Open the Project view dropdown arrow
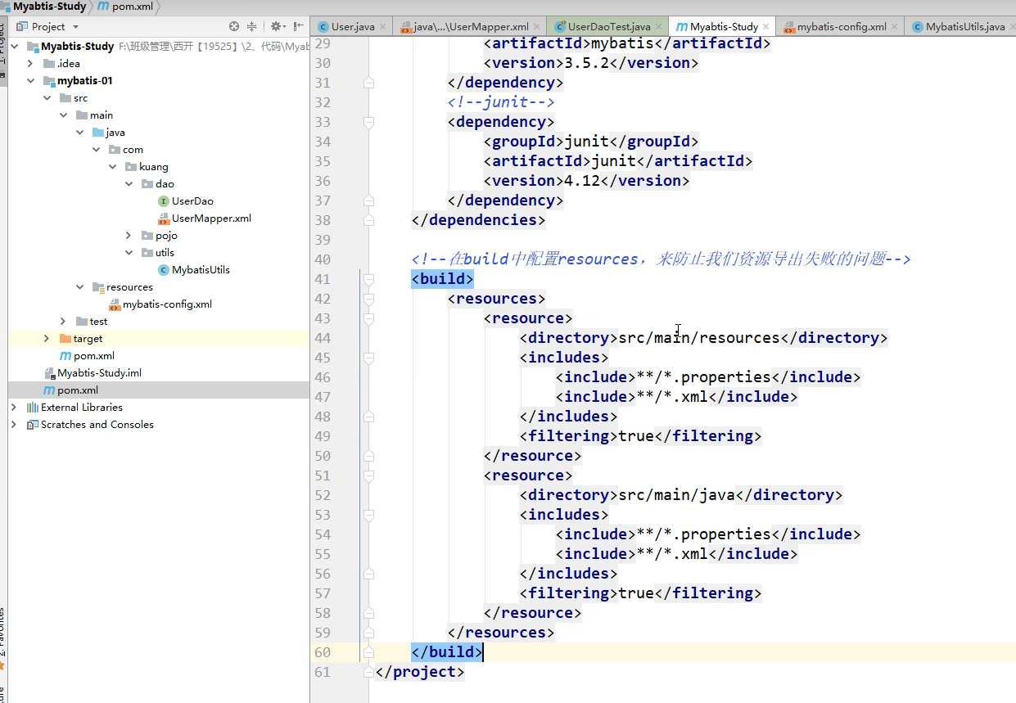 click(x=75, y=27)
